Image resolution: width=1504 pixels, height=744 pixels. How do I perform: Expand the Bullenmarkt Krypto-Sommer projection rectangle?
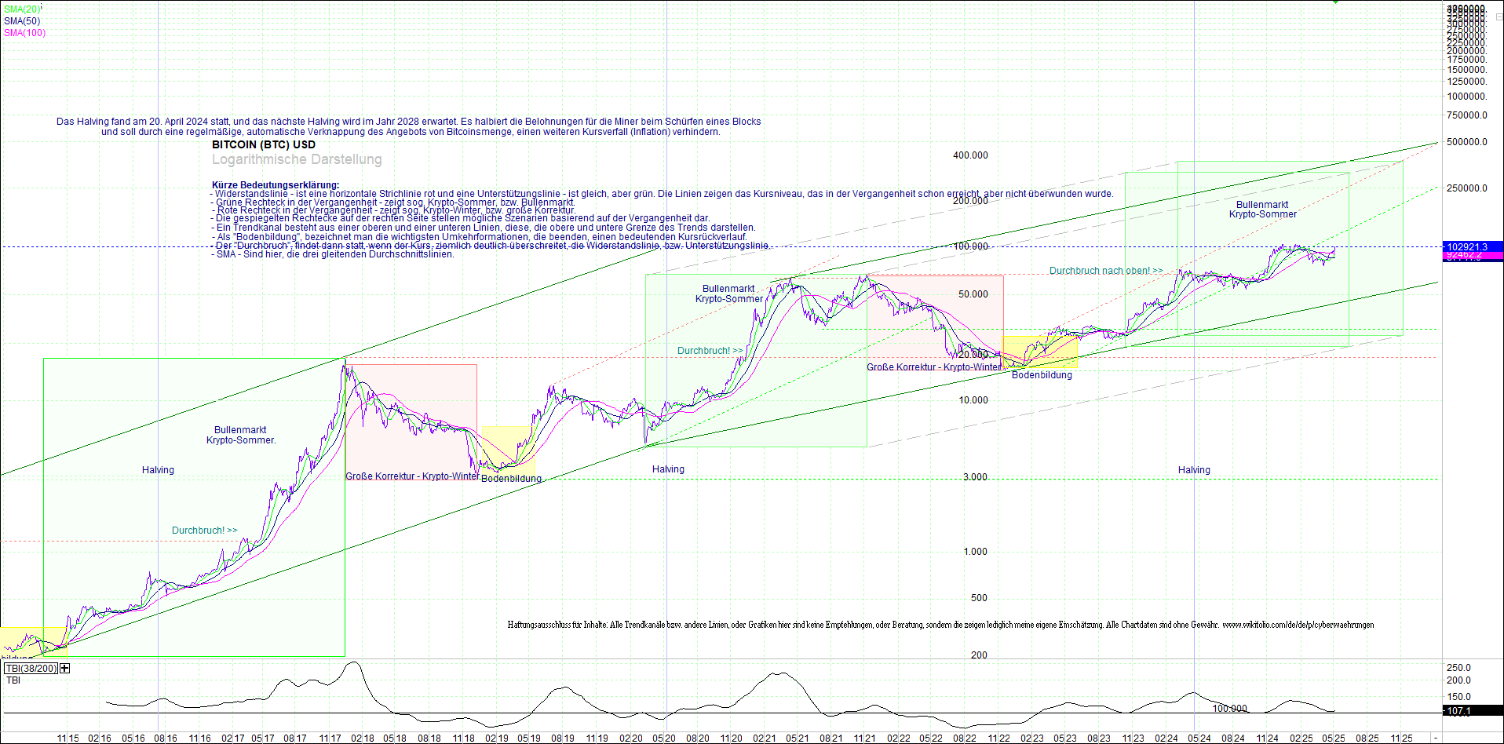(1262, 209)
